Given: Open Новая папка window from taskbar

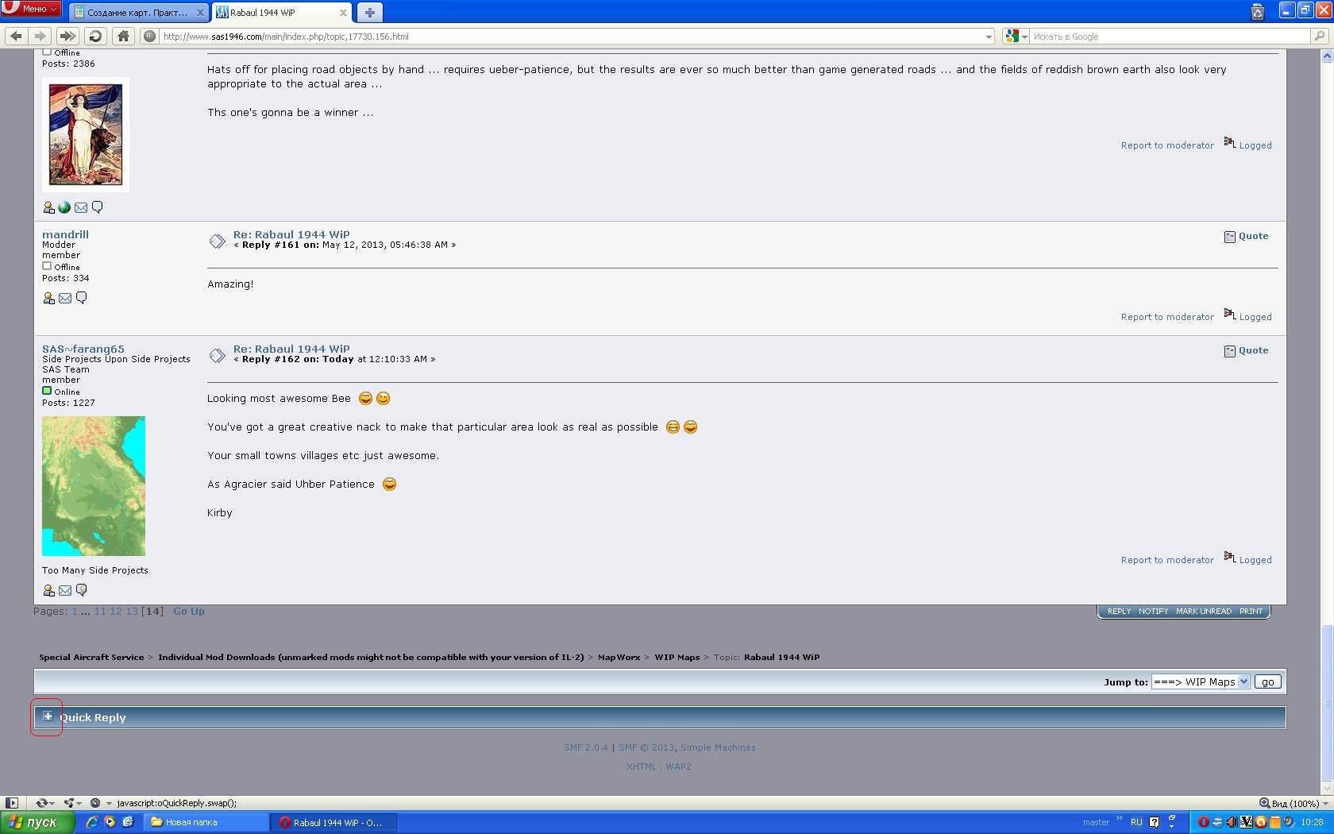Looking at the screenshot, I should (206, 822).
